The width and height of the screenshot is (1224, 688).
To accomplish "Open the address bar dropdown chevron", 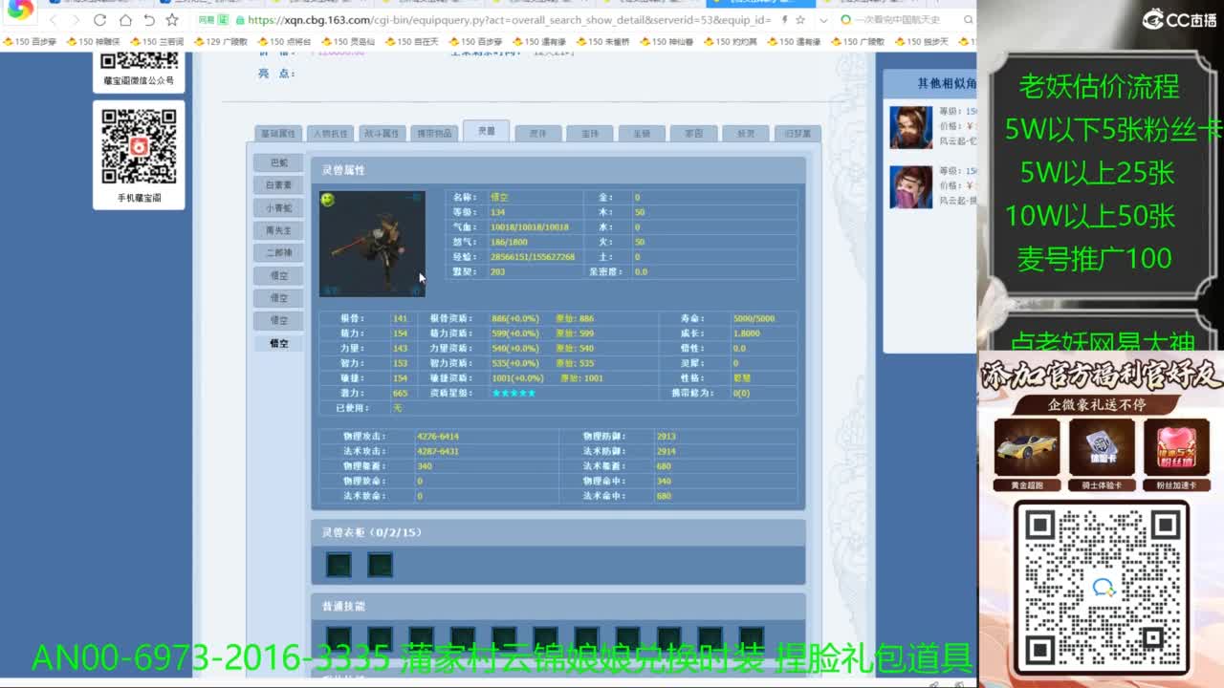I will (823, 20).
